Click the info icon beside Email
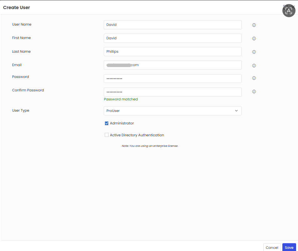Image resolution: width=298 pixels, height=251 pixels. click(x=254, y=65)
